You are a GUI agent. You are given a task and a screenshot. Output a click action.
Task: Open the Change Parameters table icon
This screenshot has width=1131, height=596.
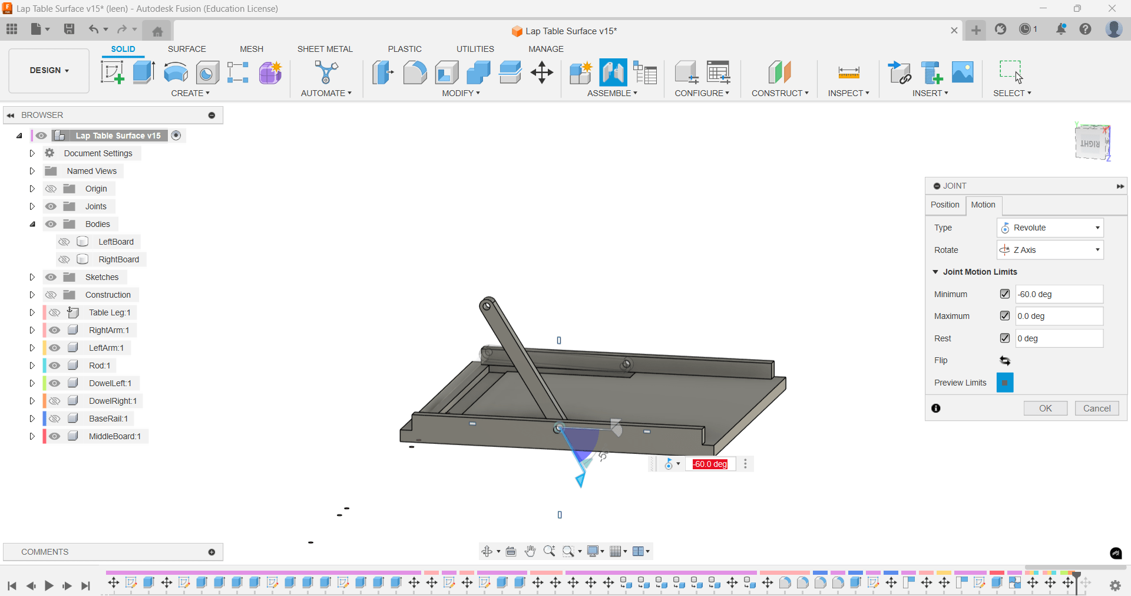click(x=719, y=73)
